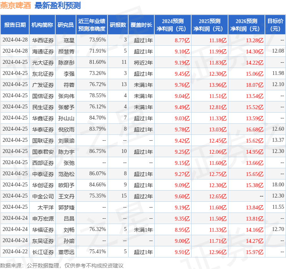
Task: Select the 国联证券 row name
Action: tap(43, 140)
